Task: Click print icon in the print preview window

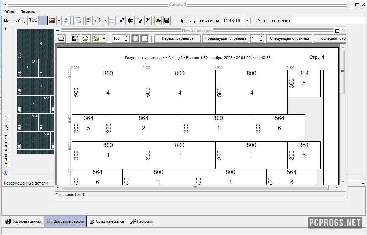Action: coord(61,38)
